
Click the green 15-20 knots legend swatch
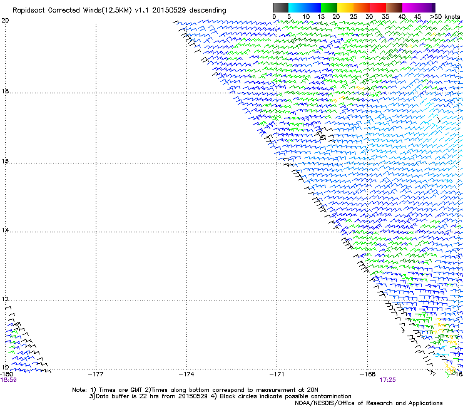(328, 8)
